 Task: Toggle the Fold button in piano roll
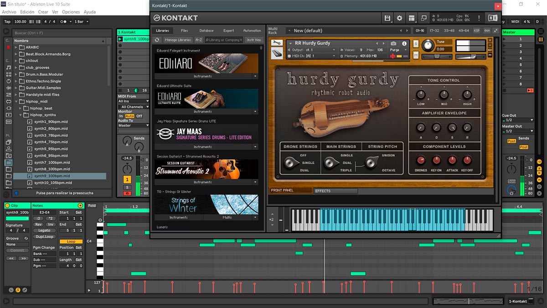[x=92, y=206]
